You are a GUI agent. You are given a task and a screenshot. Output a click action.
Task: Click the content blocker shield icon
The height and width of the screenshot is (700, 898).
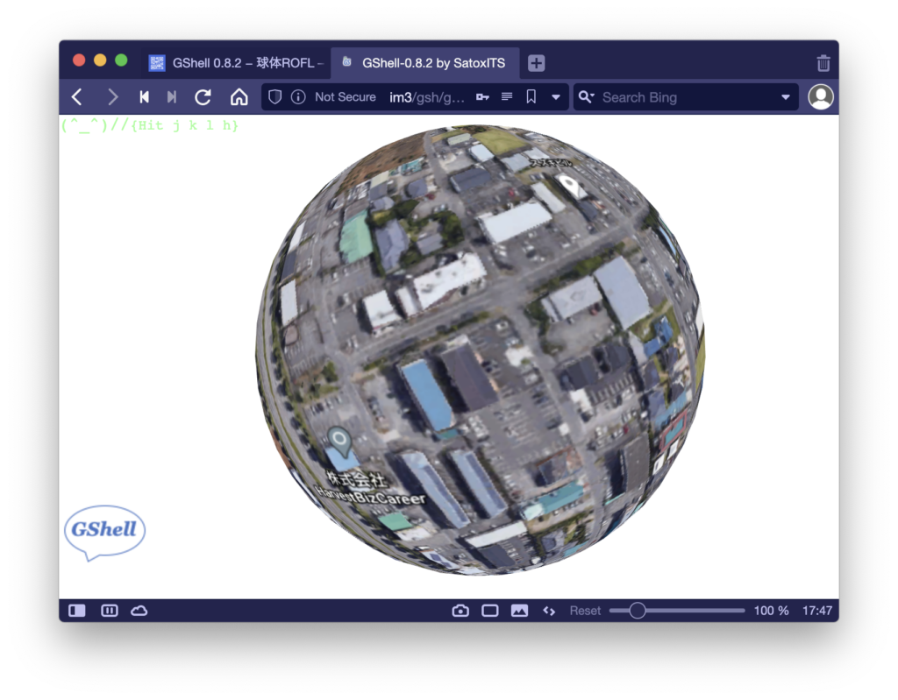tap(275, 97)
